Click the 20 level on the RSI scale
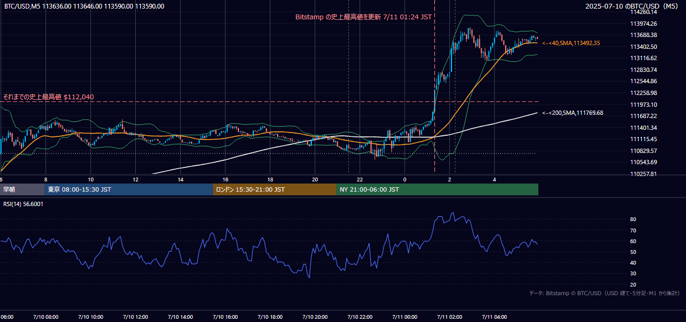This screenshot has width=686, height=322. pyautogui.click(x=633, y=284)
